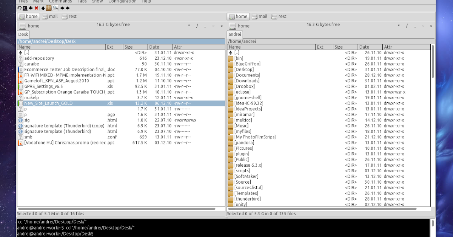Go up a directory with the up arrow icon
453x237 pixels.
click(43, 8)
